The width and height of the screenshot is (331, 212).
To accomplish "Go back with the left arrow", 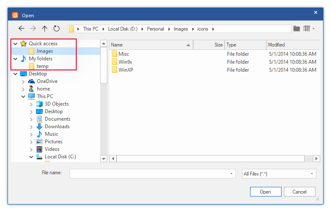I will coord(21,28).
